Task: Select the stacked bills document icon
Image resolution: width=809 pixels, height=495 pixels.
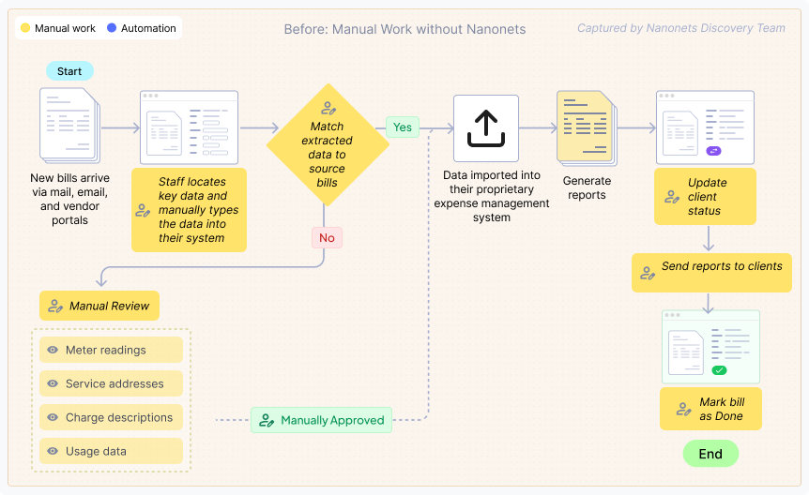Action: [70, 126]
